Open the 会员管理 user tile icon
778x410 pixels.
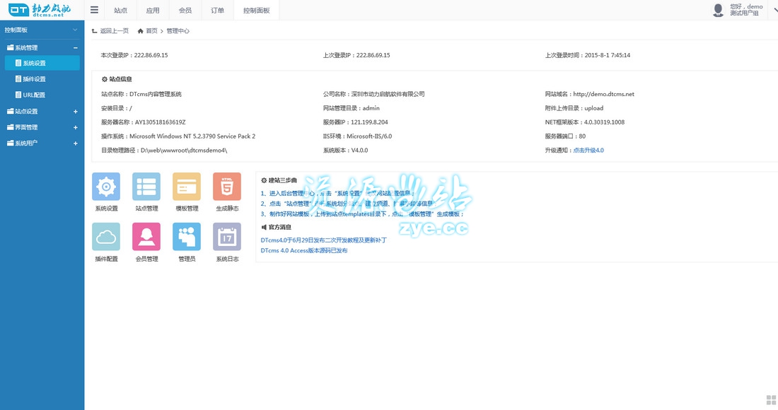click(146, 237)
